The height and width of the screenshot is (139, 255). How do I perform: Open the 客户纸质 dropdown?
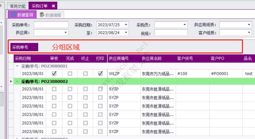(249, 33)
